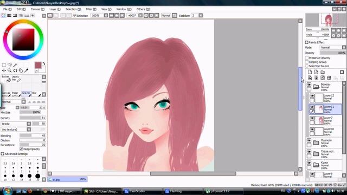Hide Layer 12 with its eye icon
This screenshot has width=347, height=195.
(x=312, y=96)
